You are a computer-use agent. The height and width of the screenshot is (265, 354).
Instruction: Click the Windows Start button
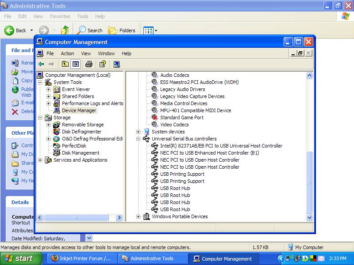21,258
